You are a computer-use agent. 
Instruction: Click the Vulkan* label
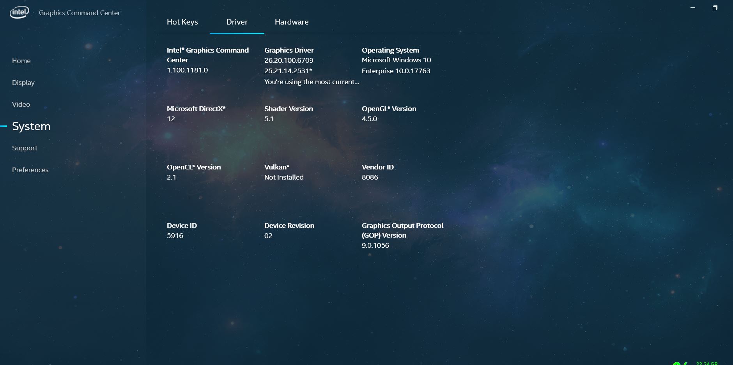(x=277, y=167)
